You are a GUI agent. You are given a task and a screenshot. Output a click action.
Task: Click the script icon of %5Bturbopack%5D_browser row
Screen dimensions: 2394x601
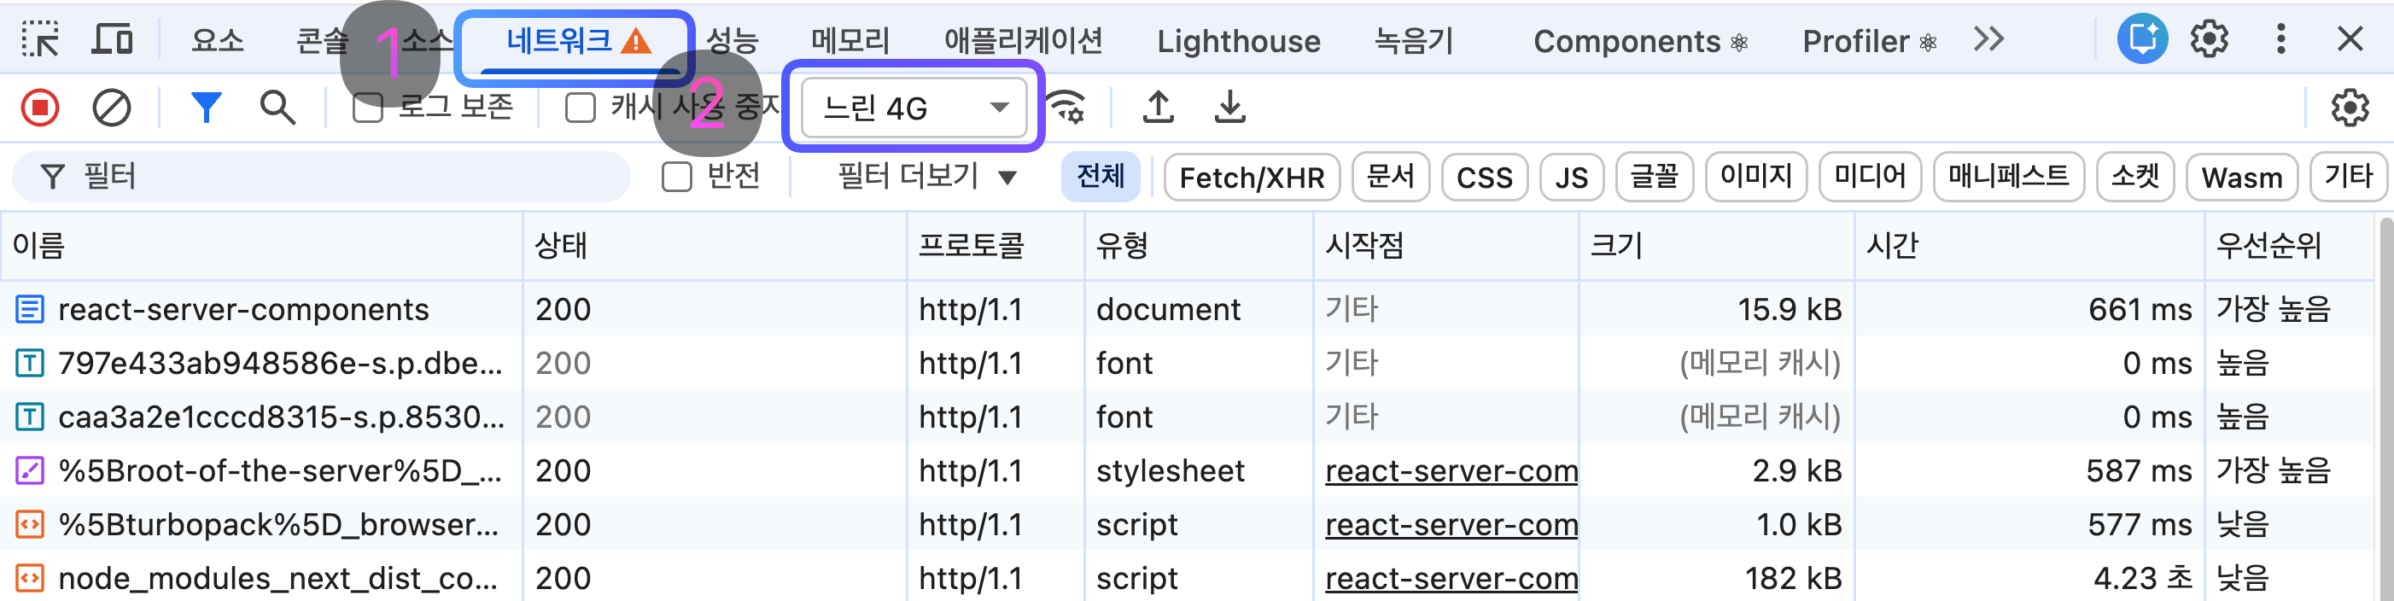tap(30, 525)
